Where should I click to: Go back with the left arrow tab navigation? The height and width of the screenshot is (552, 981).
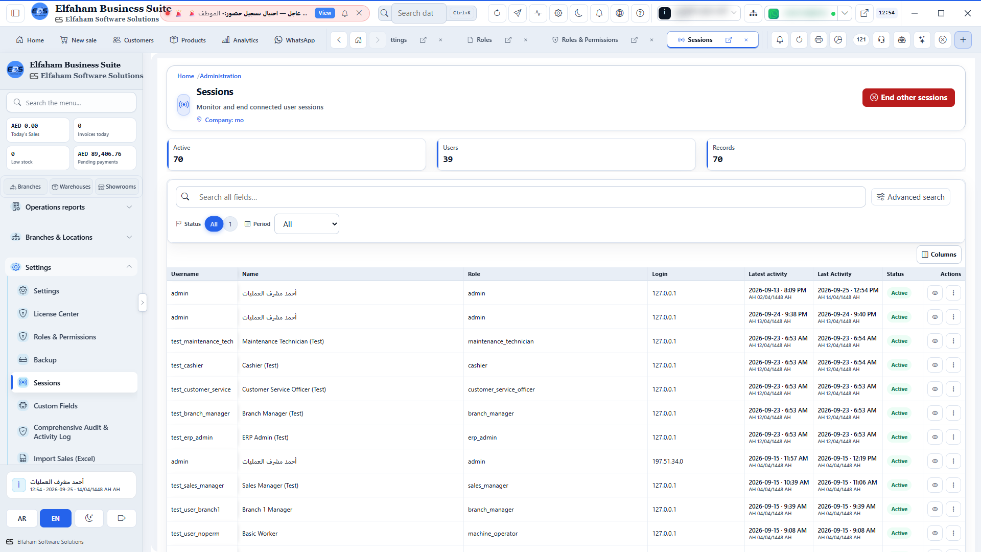(x=339, y=40)
